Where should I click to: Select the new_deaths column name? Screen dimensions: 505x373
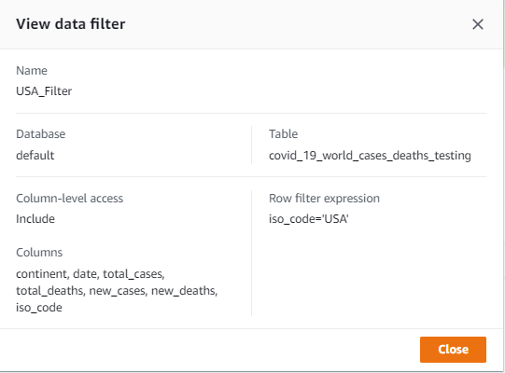click(184, 291)
